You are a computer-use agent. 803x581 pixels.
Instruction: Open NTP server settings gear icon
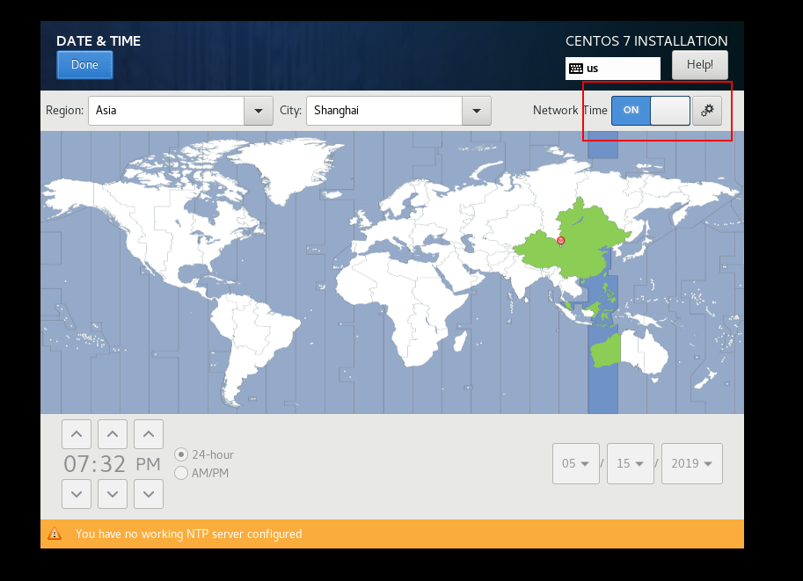[x=707, y=111]
